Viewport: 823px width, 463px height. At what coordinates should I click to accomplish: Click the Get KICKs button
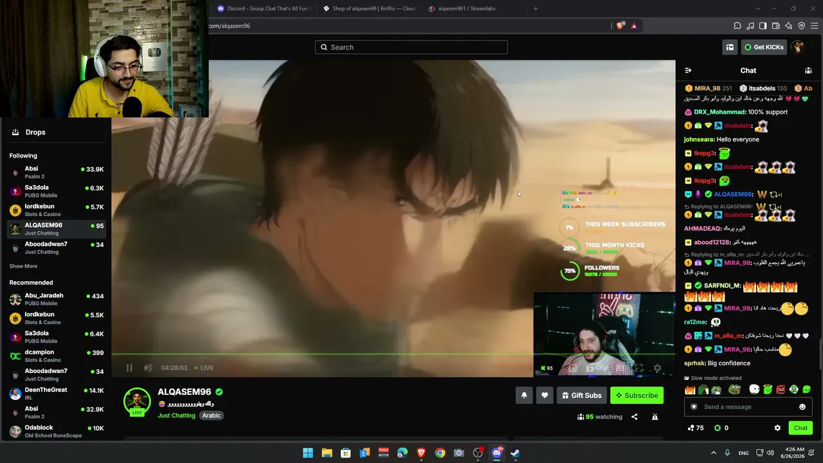764,47
